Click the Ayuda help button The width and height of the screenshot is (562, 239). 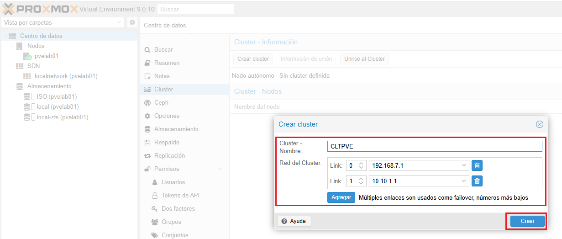pos(294,221)
